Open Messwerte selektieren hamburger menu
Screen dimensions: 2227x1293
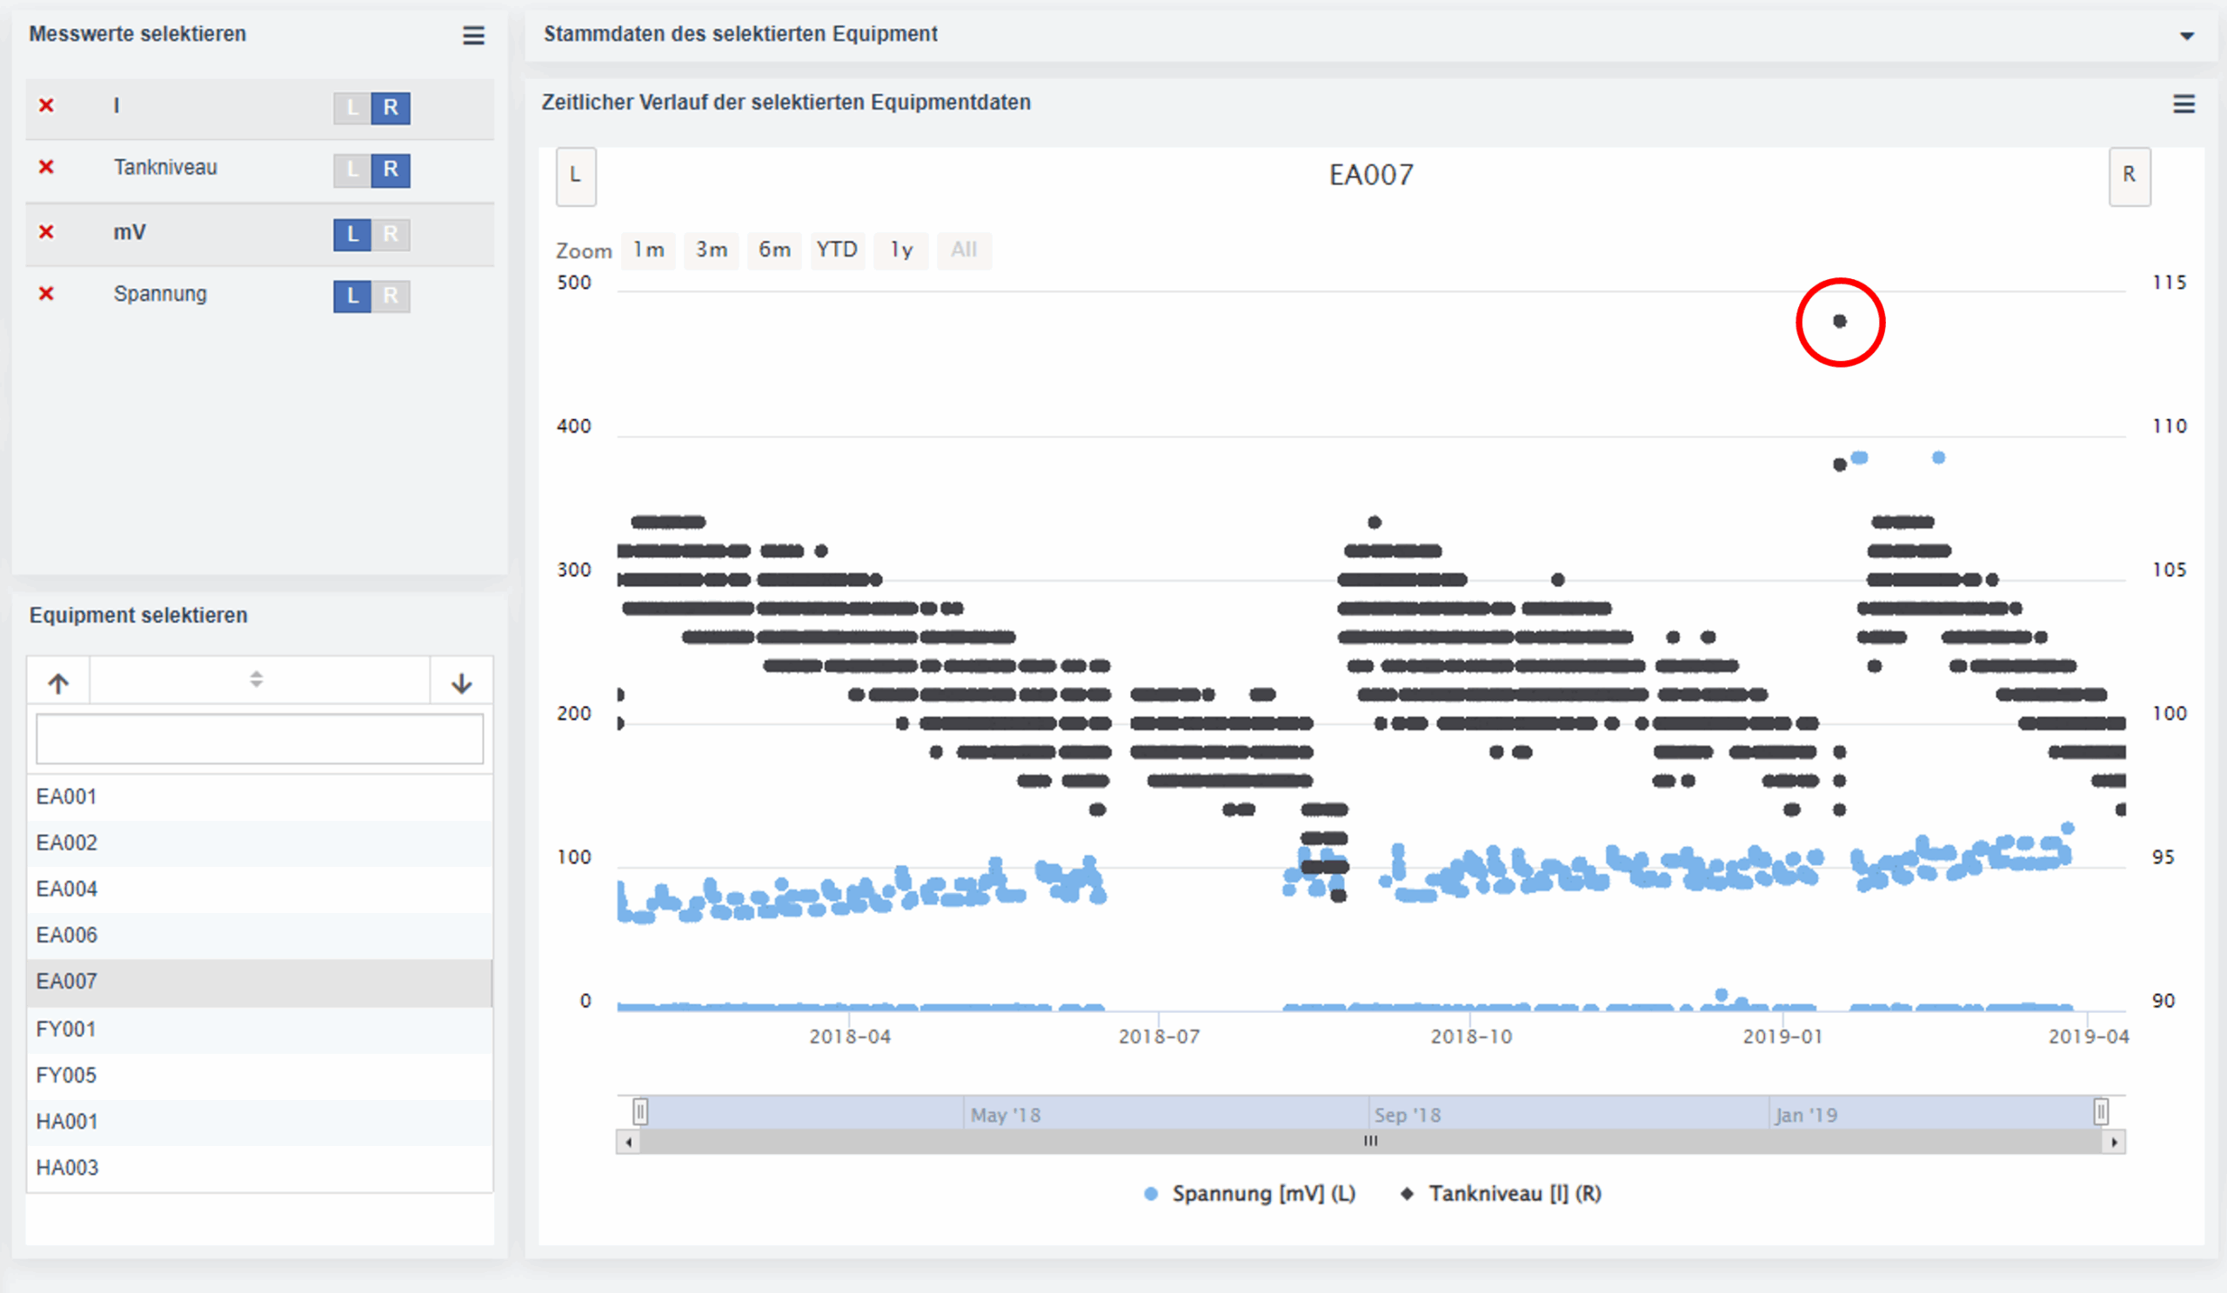coord(474,36)
